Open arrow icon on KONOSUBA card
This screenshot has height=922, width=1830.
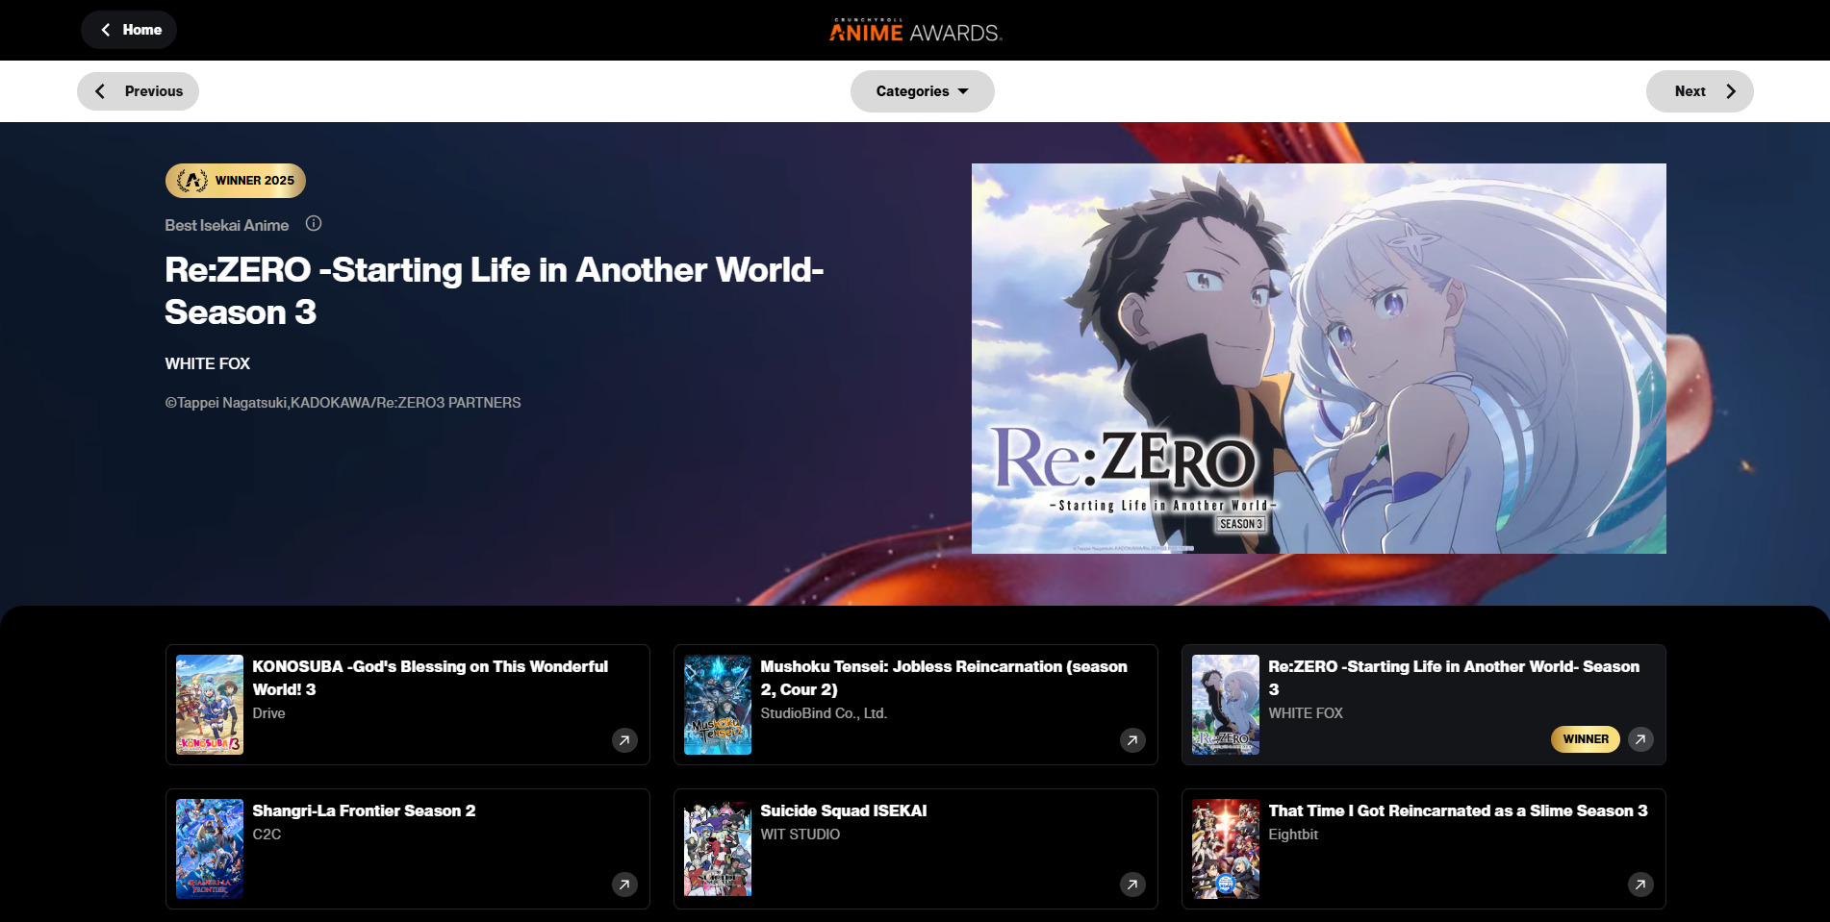[624, 740]
